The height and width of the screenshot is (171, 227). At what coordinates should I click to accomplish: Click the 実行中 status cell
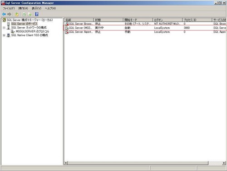click(99, 28)
